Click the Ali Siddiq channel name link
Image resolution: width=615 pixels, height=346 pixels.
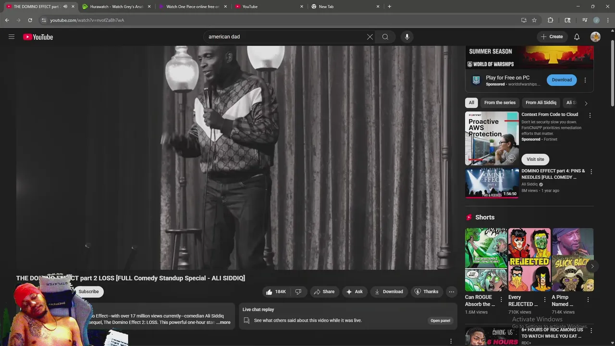[x=529, y=184]
